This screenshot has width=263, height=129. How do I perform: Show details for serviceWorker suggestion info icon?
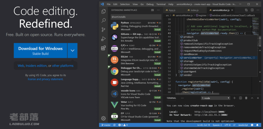coord(254,57)
